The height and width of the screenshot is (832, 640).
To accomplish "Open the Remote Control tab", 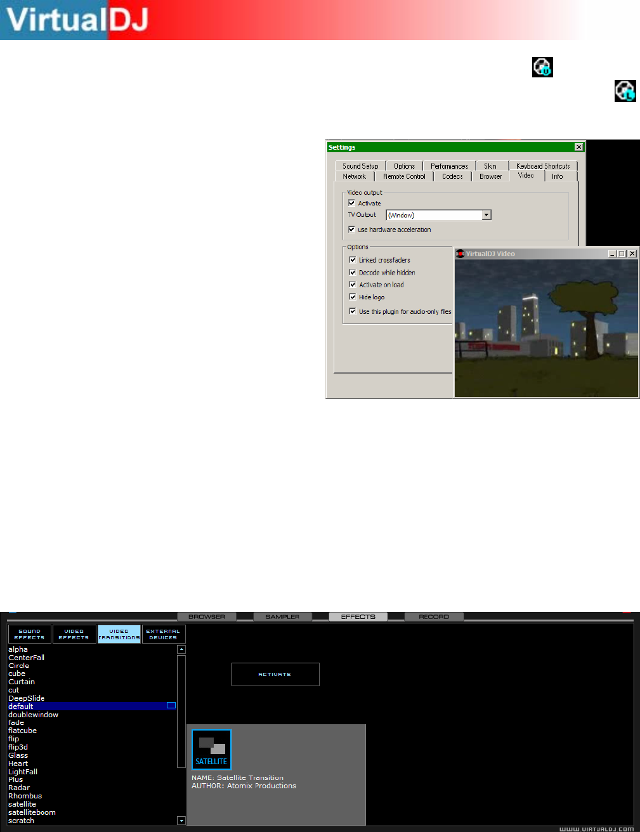I will pyautogui.click(x=404, y=176).
